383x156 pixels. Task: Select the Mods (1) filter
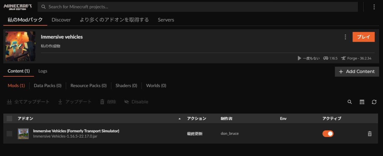point(16,86)
